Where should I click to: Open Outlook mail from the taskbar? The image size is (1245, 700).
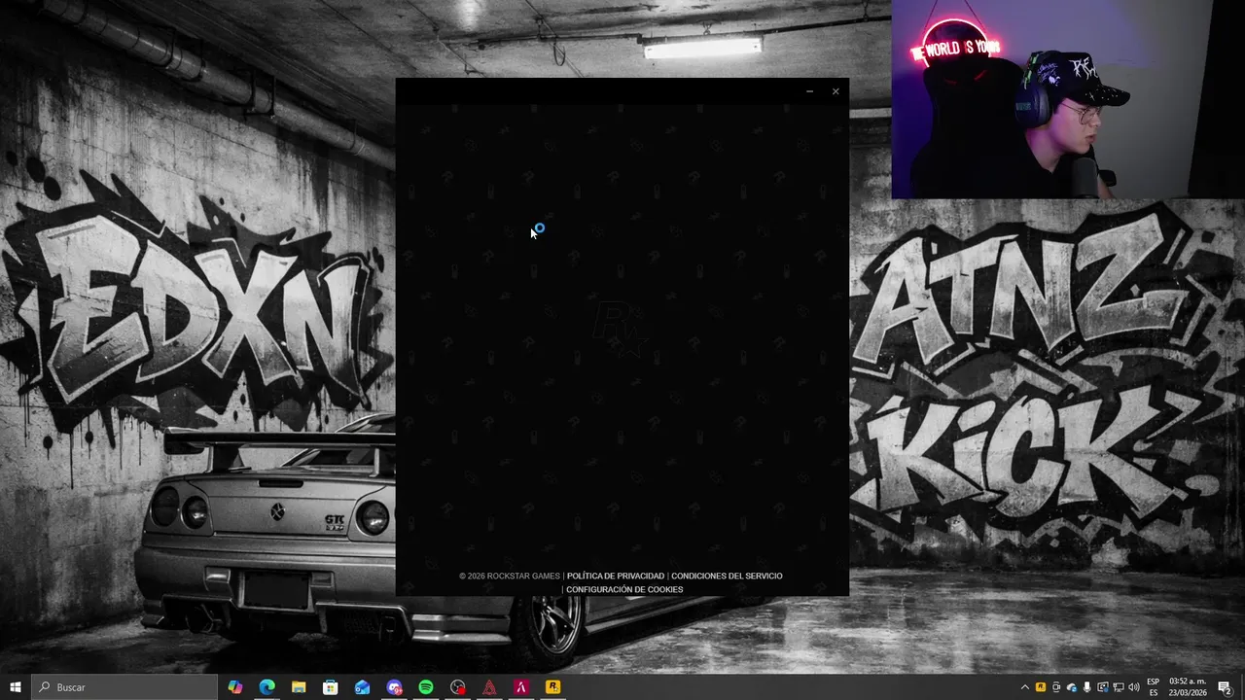click(x=363, y=687)
